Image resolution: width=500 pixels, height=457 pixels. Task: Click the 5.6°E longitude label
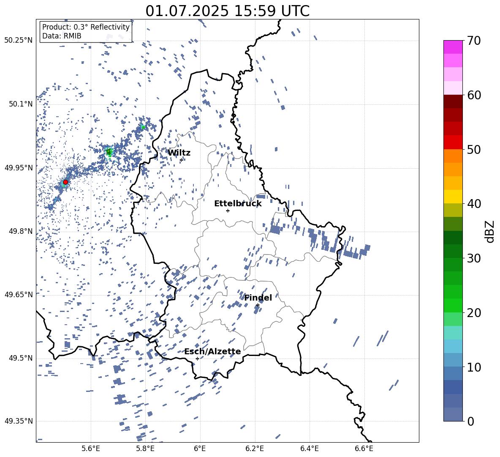tap(91, 449)
